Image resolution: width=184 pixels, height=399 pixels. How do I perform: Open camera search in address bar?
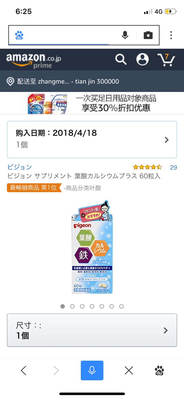[148, 35]
